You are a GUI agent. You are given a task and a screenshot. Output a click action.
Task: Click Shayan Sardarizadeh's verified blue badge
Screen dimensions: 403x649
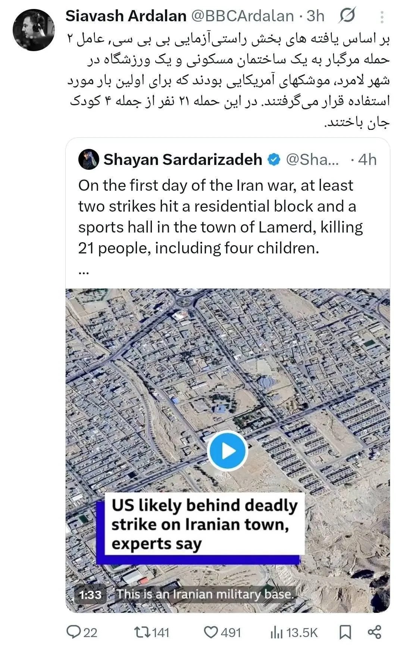coord(274,160)
